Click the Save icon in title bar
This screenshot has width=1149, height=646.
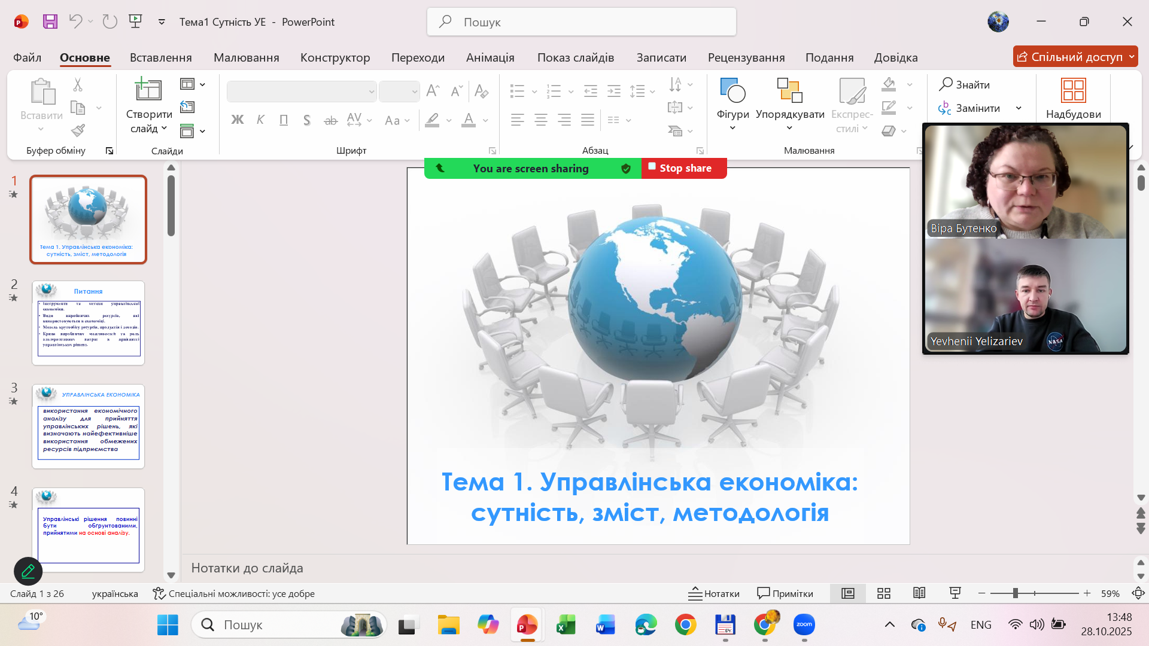50,22
